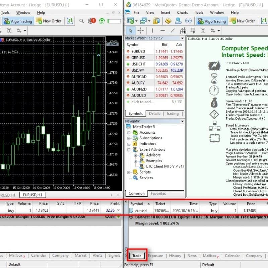268x268 pixels.
Task: Select Services in the Navigator
Action: click(x=143, y=178)
